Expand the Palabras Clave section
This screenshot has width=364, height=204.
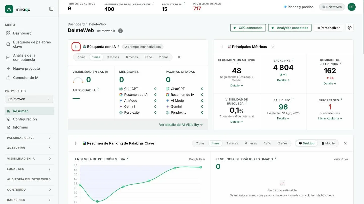click(29, 138)
